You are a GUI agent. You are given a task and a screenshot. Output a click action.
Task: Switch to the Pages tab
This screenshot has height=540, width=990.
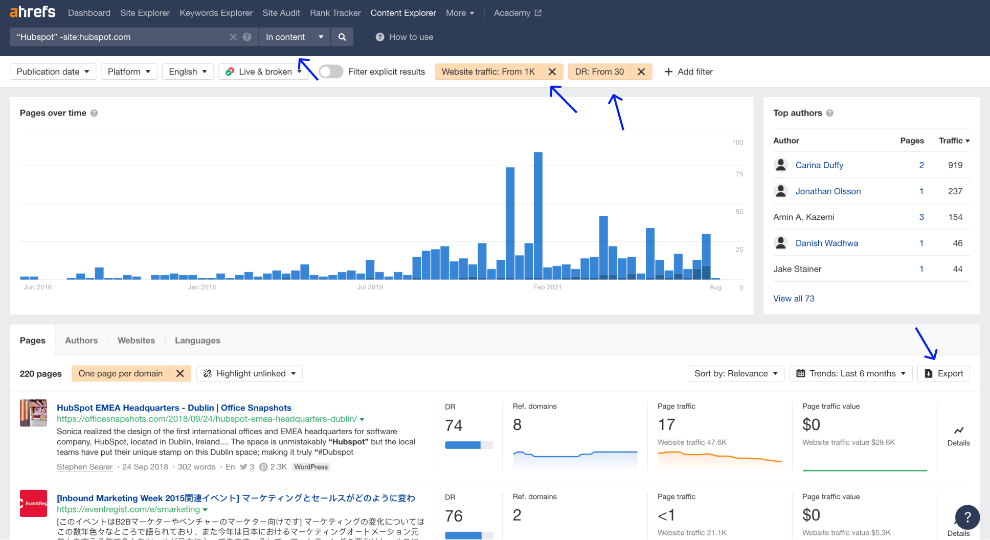click(33, 340)
